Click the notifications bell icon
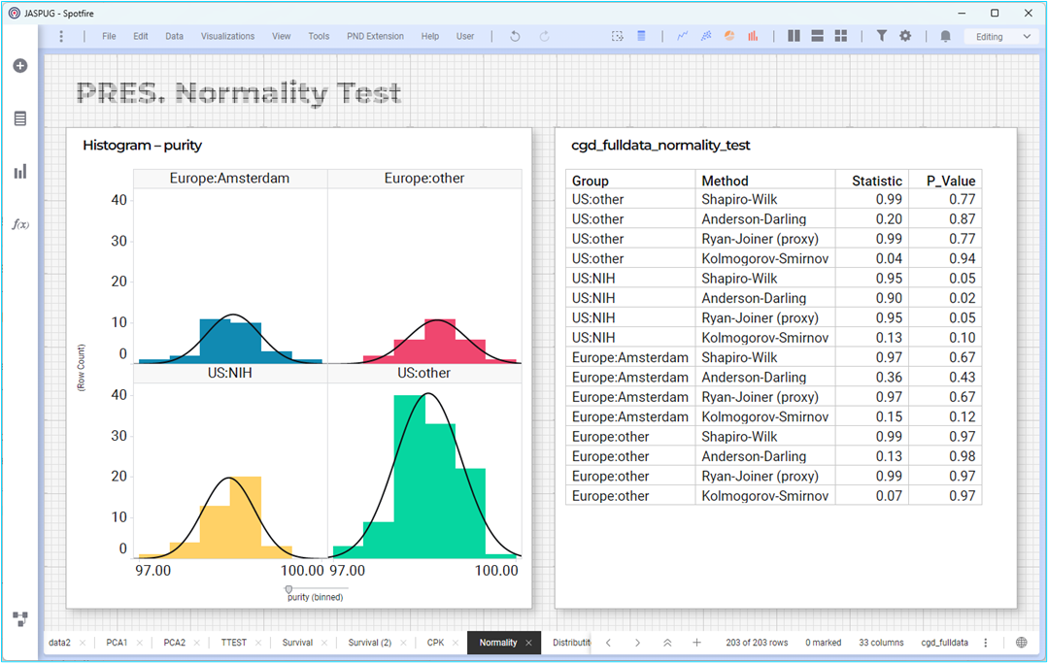The image size is (1048, 663). pyautogui.click(x=945, y=36)
